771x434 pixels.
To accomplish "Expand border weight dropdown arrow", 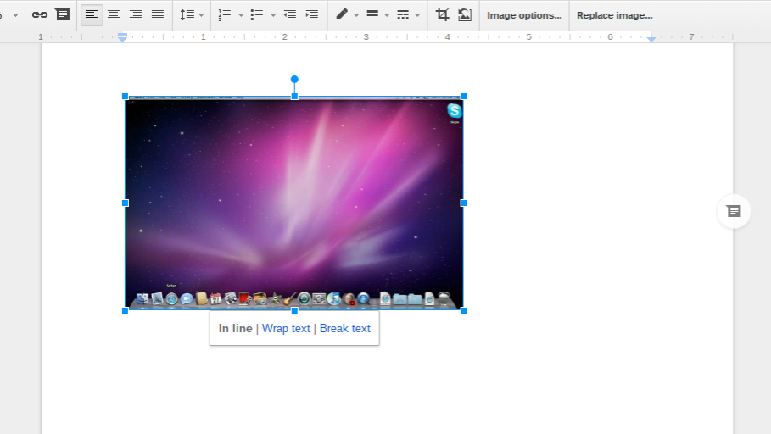I will coord(387,16).
